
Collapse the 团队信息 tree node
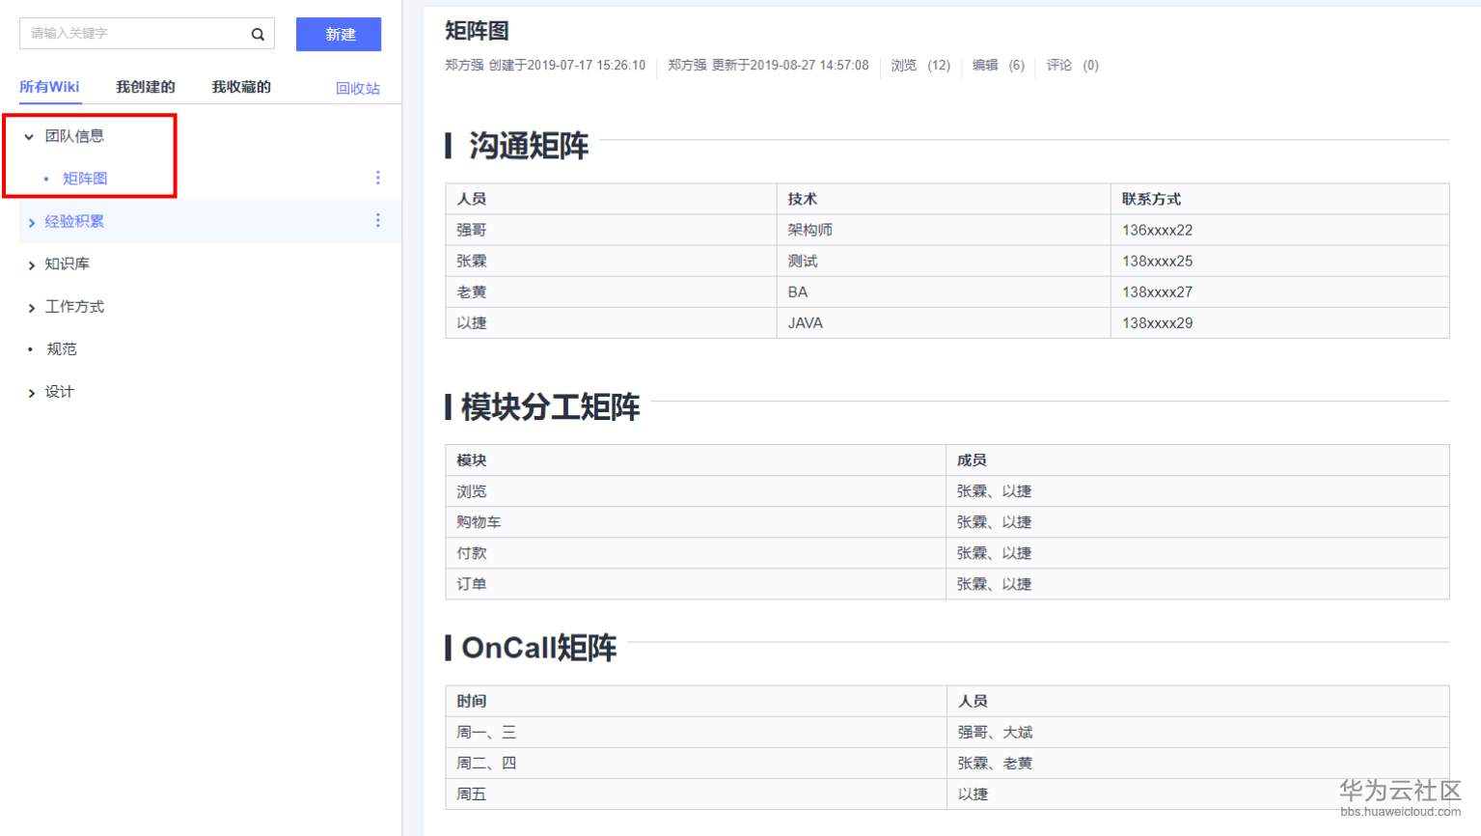(29, 137)
